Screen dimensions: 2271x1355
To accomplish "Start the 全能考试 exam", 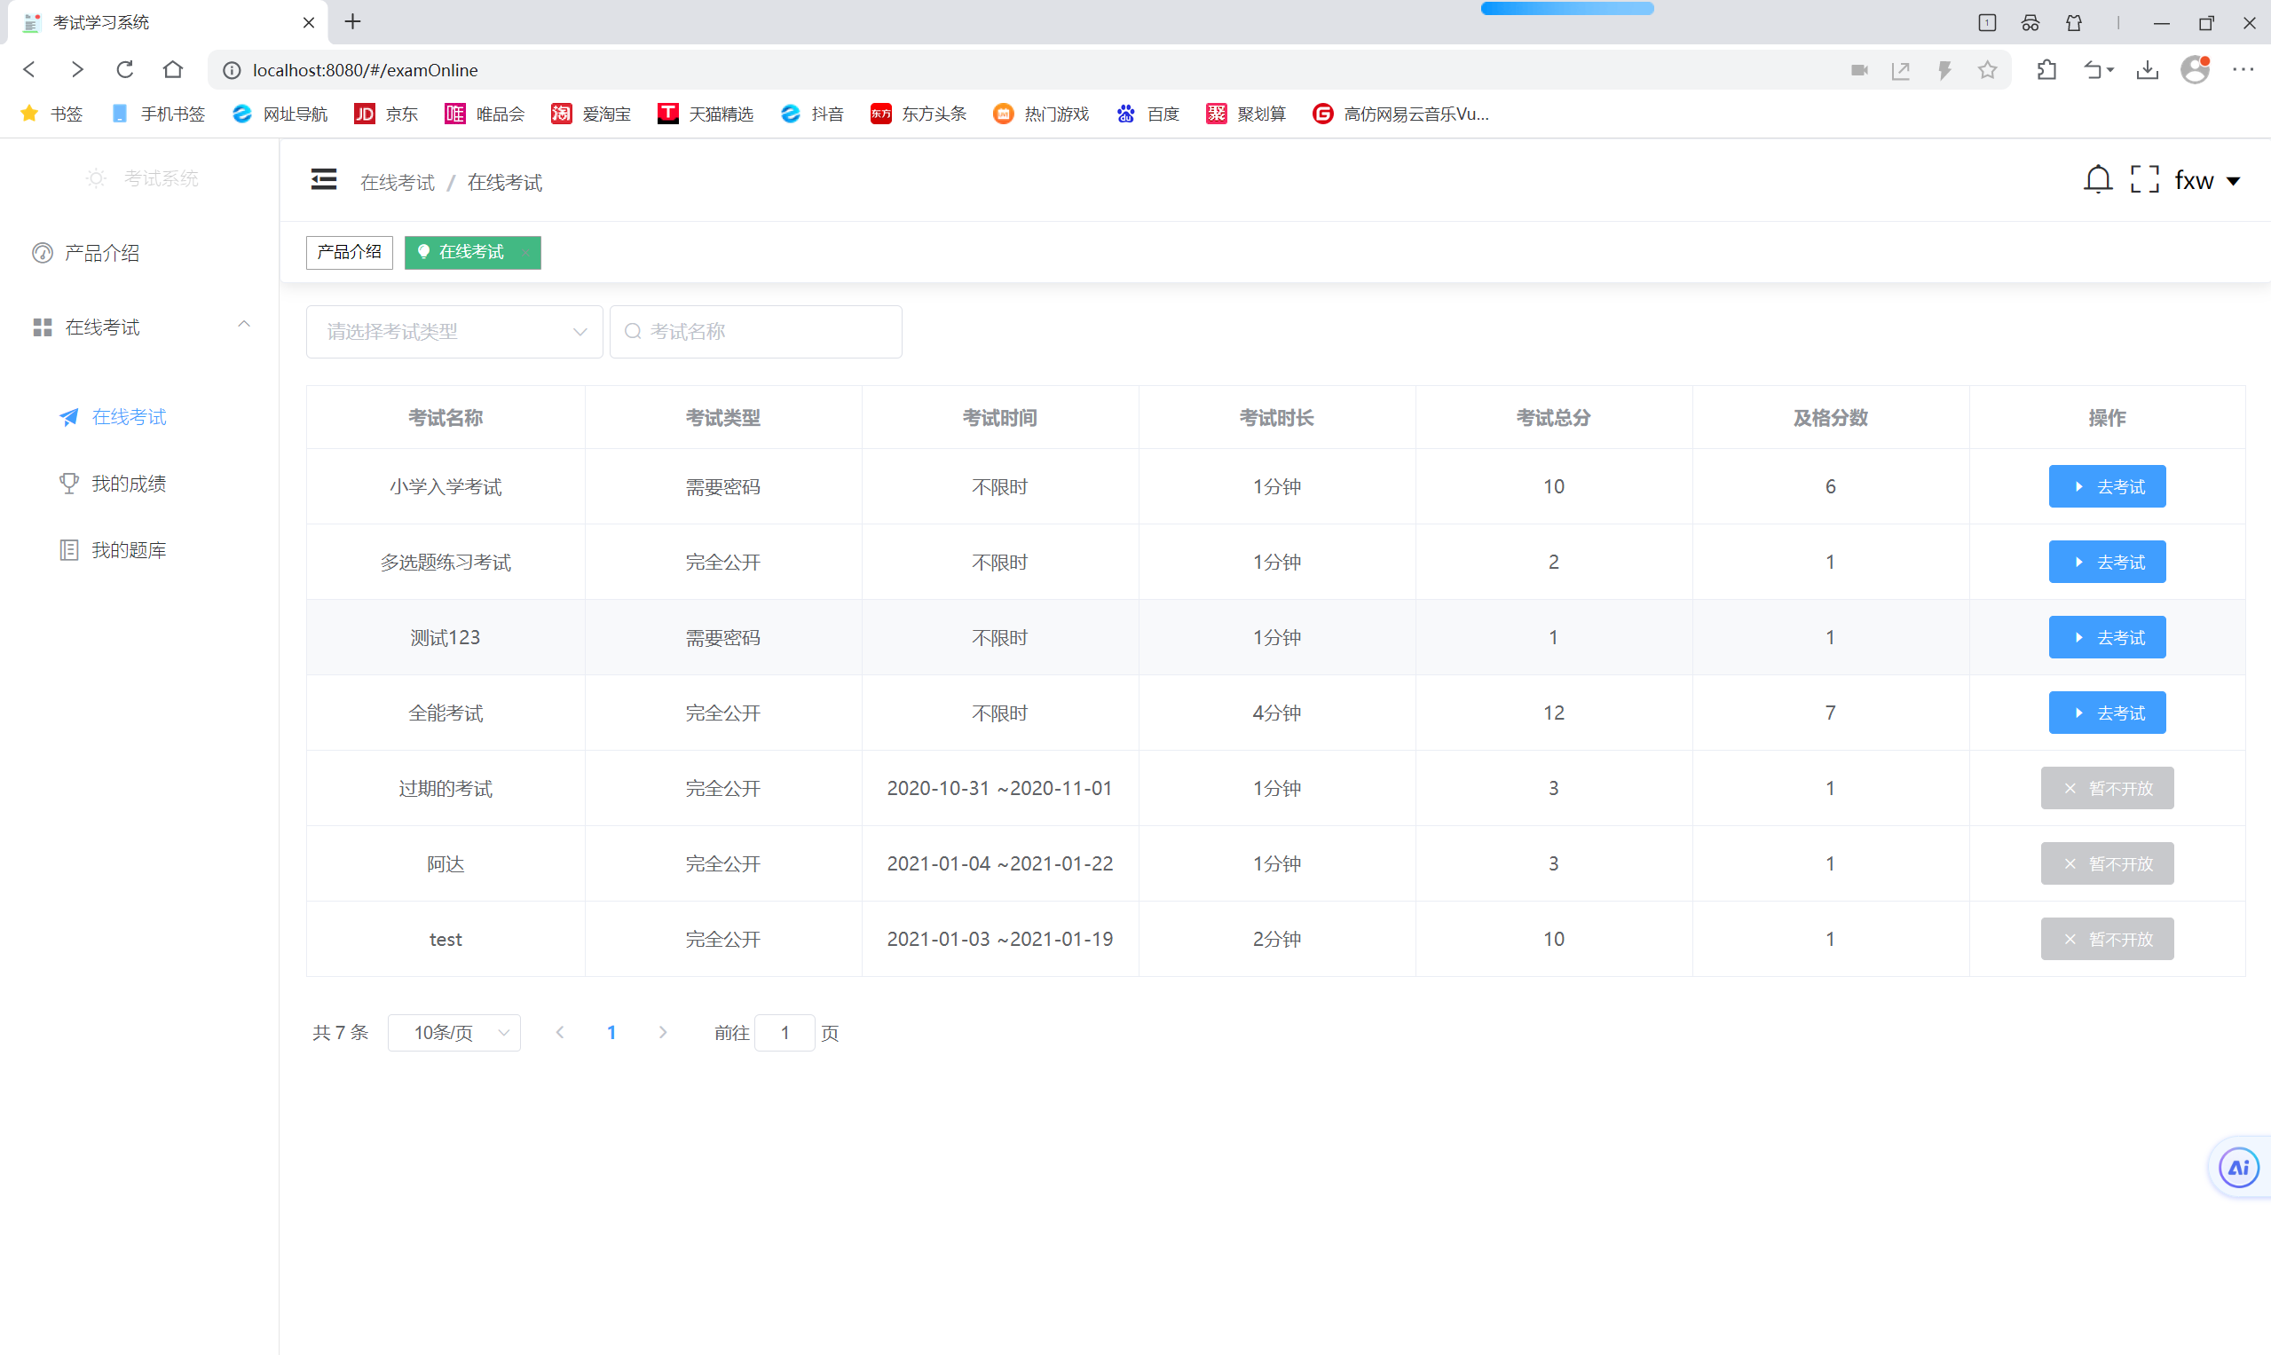I will coord(2106,713).
